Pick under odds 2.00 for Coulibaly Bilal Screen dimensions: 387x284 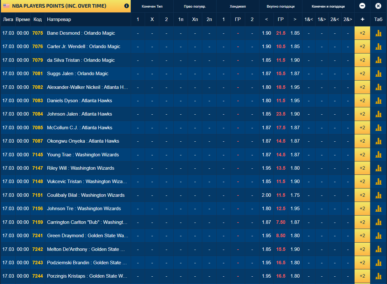[266, 195]
